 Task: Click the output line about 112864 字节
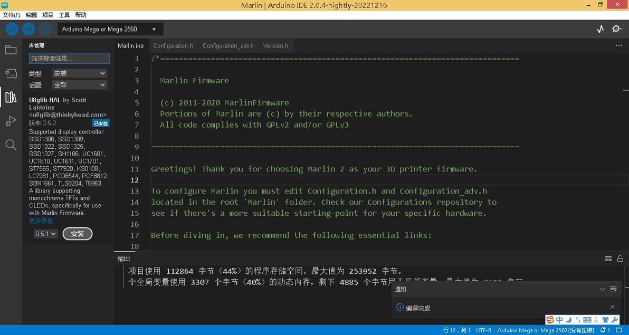(265, 271)
